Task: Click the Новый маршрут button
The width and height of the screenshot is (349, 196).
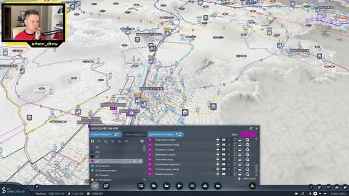Action: [106, 134]
